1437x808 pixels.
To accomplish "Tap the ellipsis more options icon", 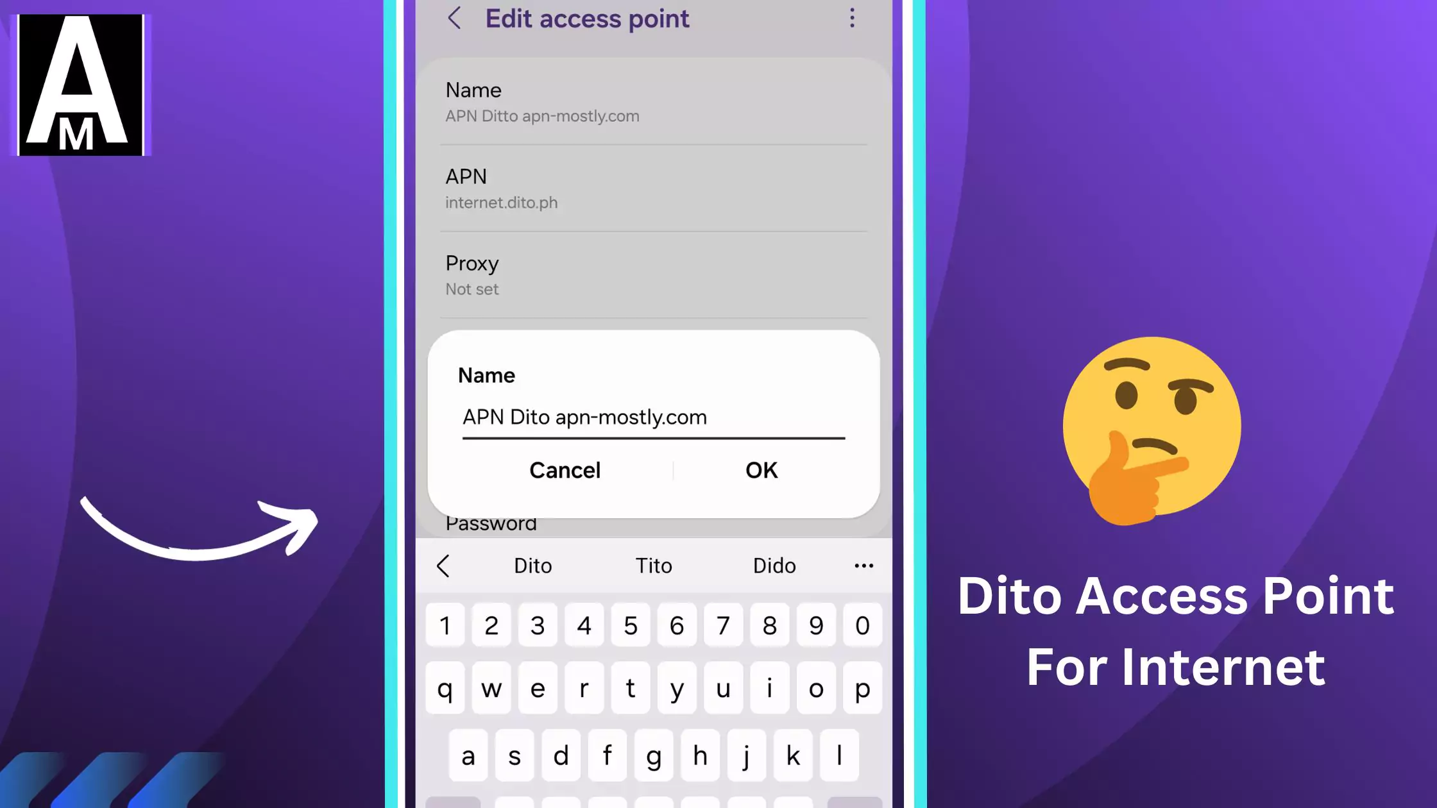I will pos(852,17).
